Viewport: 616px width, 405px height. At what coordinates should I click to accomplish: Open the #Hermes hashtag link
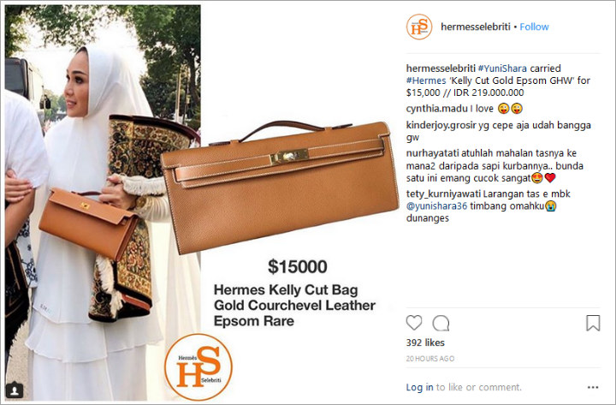(426, 80)
